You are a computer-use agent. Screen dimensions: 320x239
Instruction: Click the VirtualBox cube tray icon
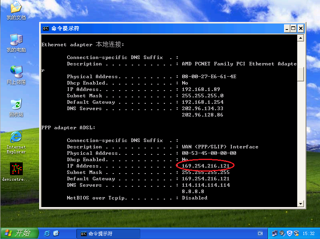296,233
